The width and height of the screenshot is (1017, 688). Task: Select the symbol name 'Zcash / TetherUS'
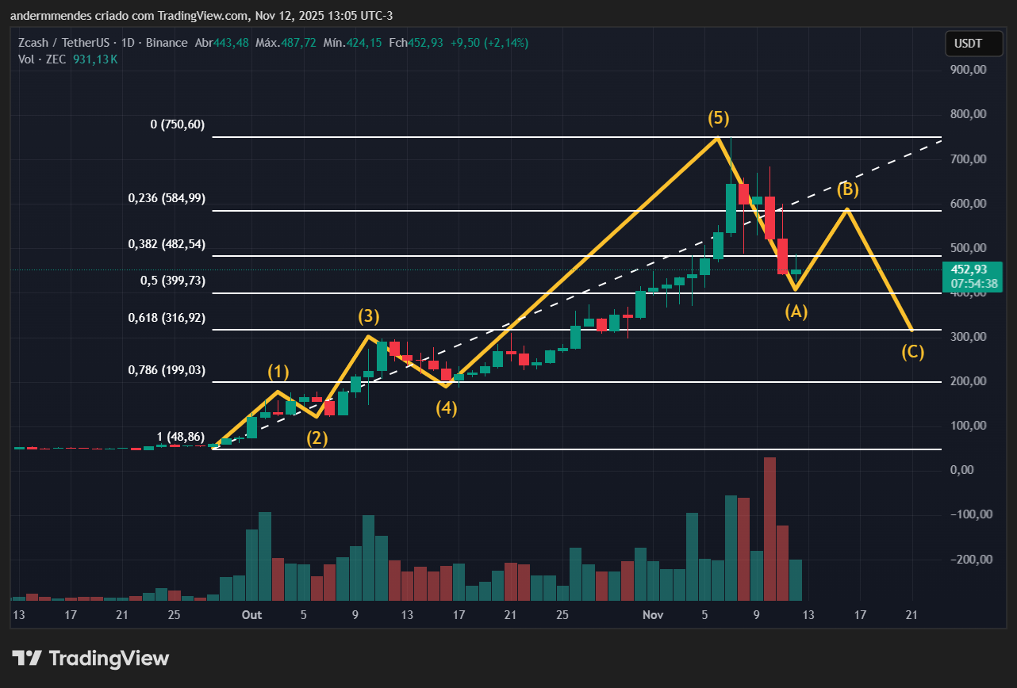[x=66, y=42]
